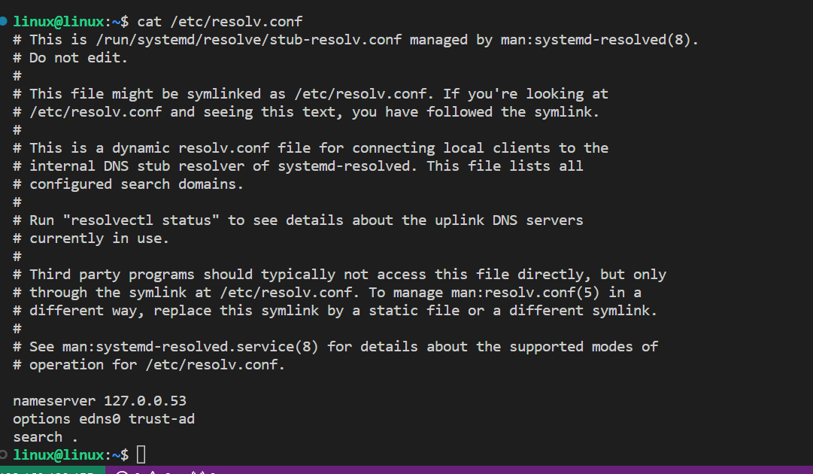
Task: Click the "Do not edit." comment line
Action: point(78,57)
